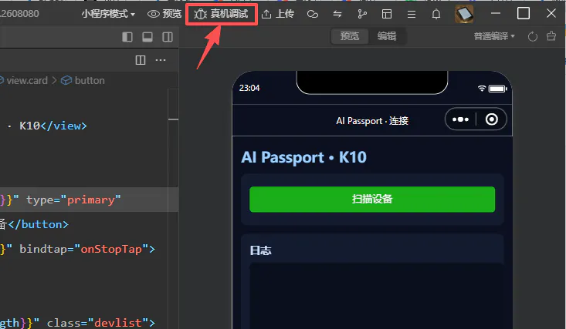
Task: Switch to the 编辑 simulator tab
Action: 387,36
